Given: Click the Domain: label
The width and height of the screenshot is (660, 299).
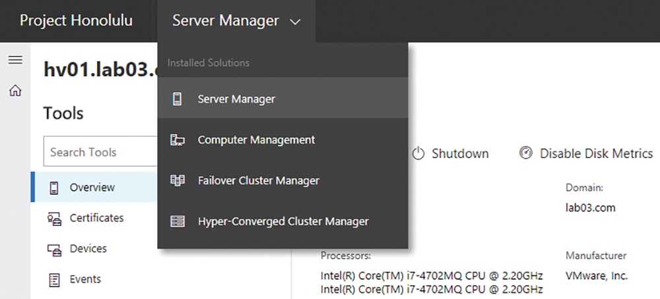Looking at the screenshot, I should pyautogui.click(x=584, y=188).
